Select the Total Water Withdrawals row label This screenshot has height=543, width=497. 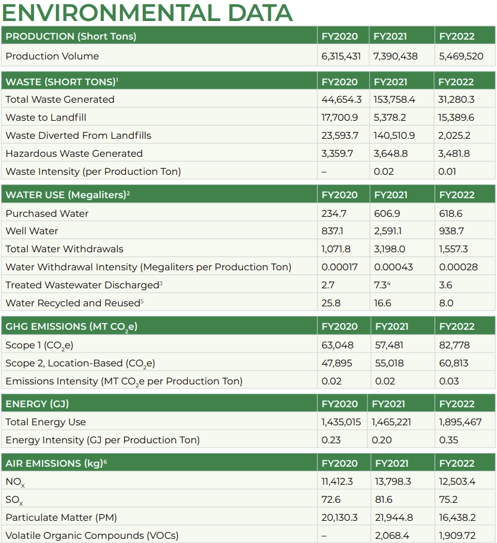(x=64, y=249)
